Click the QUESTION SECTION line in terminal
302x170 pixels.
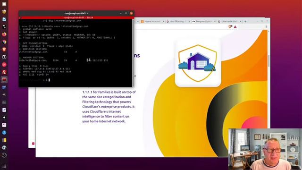click(33, 49)
